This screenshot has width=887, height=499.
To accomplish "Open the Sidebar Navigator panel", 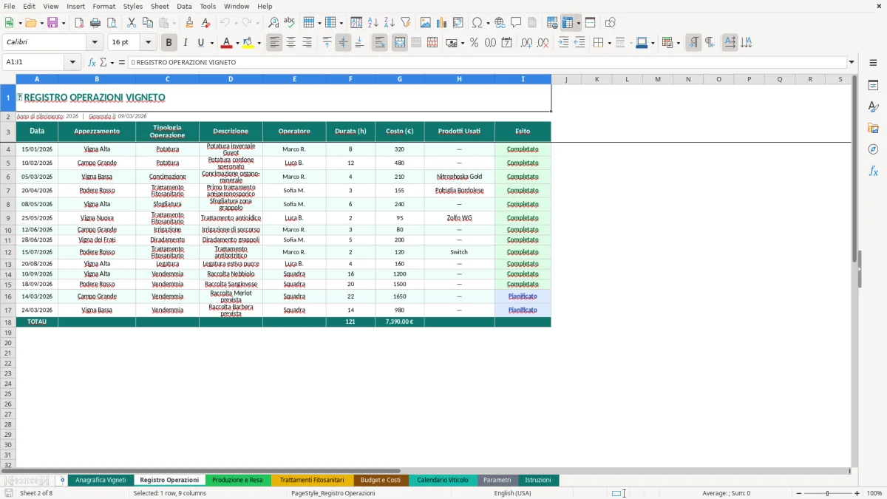I will point(873,149).
